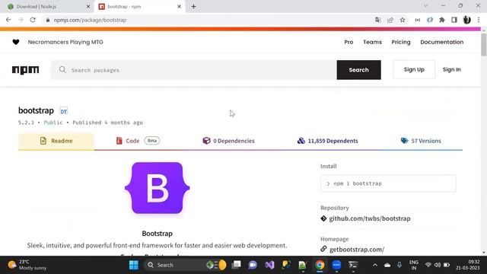Switch to the Download | Node.js tab
This screenshot has height=274, width=487.
pos(48,6)
